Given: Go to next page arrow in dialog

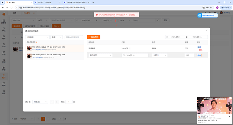Looking at the screenshot, I should [x=57, y=102].
